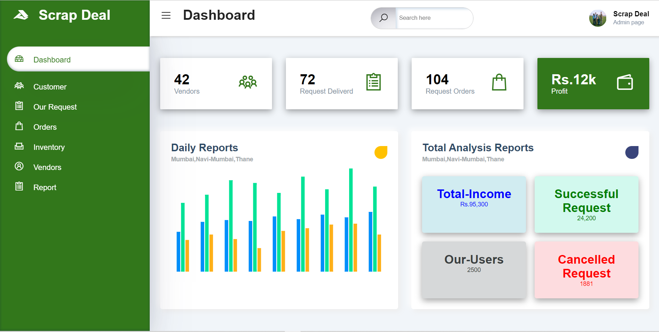Select the Cancelled Request tile

[586, 270]
